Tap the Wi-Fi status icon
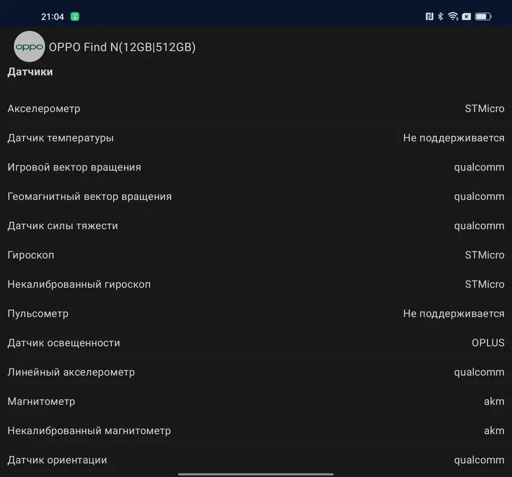Screen dimensions: 512x477 coord(453,17)
